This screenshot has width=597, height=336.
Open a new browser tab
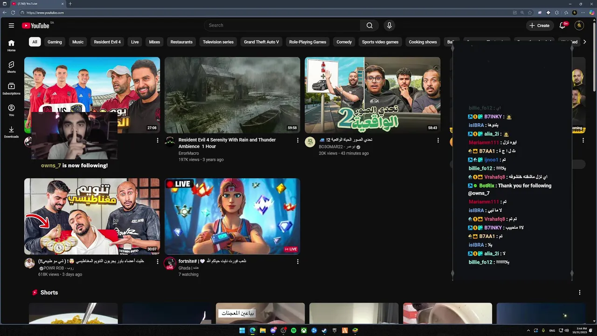click(x=70, y=4)
